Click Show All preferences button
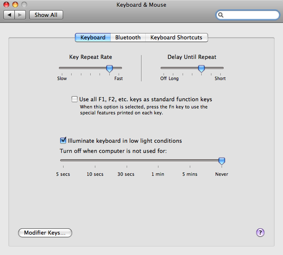This screenshot has height=255, width=283. click(46, 15)
